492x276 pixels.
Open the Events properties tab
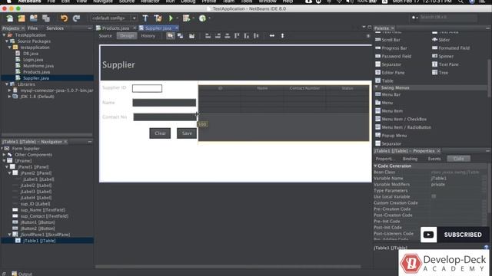tap(434, 159)
